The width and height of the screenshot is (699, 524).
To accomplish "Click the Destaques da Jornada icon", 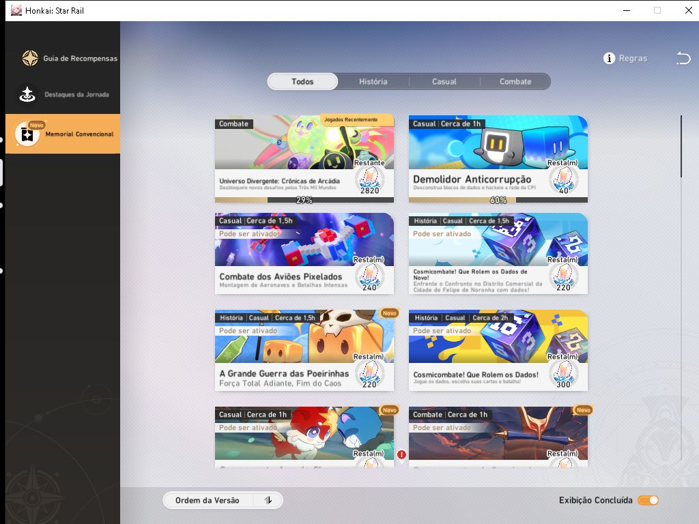I will (27, 94).
